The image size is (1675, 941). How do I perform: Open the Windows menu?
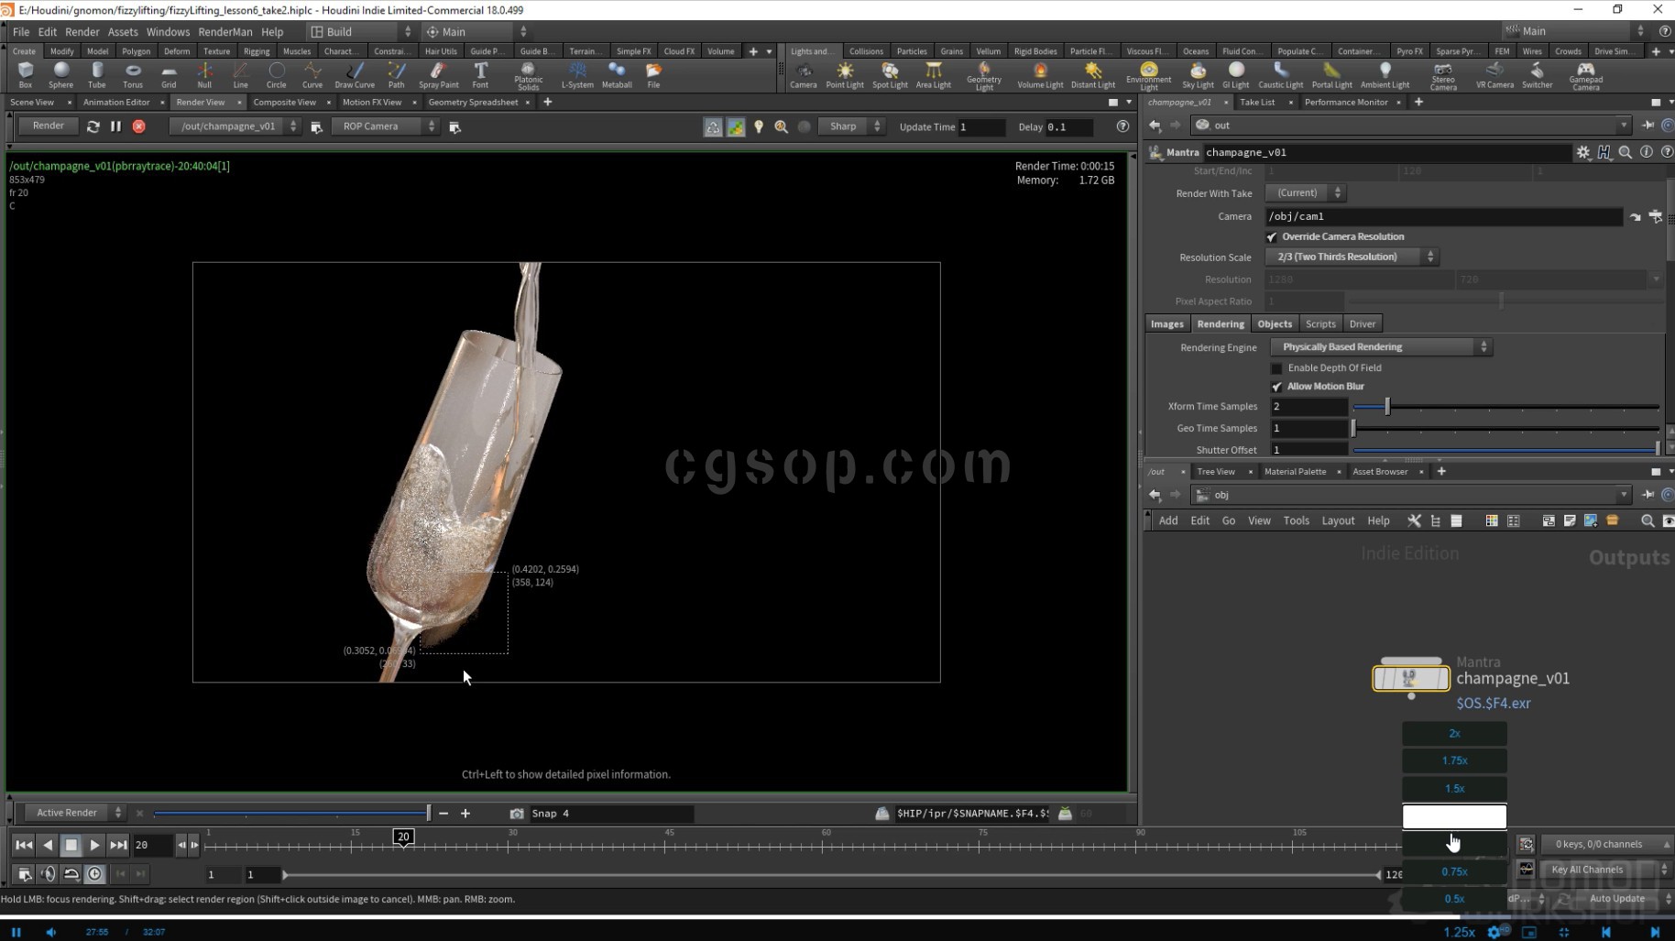(168, 31)
